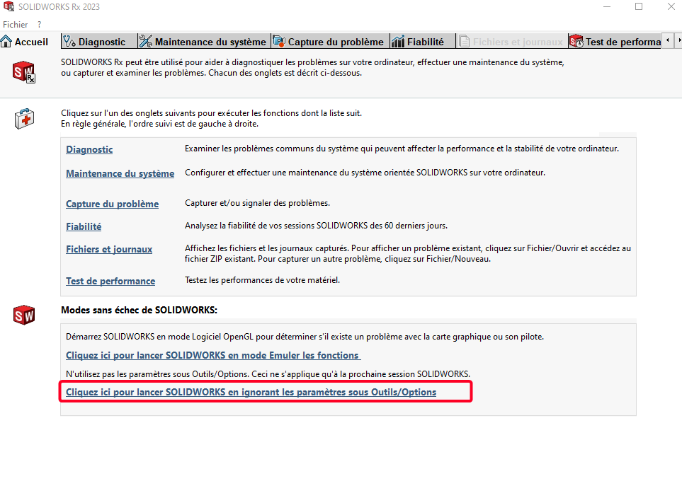This screenshot has height=481, width=682.
Task: Select the Fiabilité tab
Action: click(x=418, y=42)
